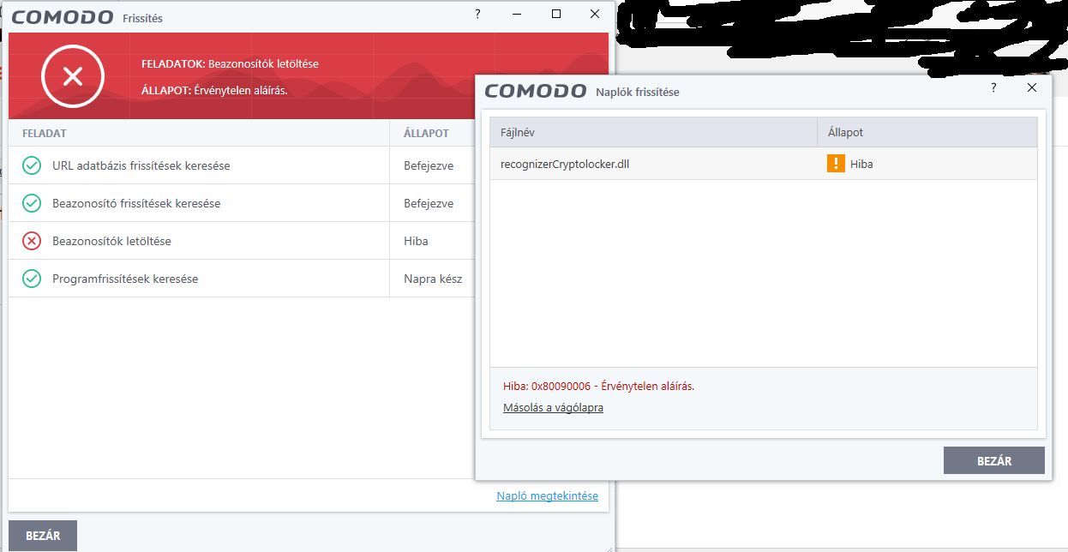Click Befejezve status of URL adatbázis row
This screenshot has width=1068, height=552.
pos(429,165)
